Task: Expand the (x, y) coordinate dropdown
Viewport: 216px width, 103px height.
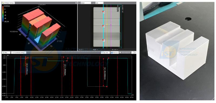Action: coord(81,49)
